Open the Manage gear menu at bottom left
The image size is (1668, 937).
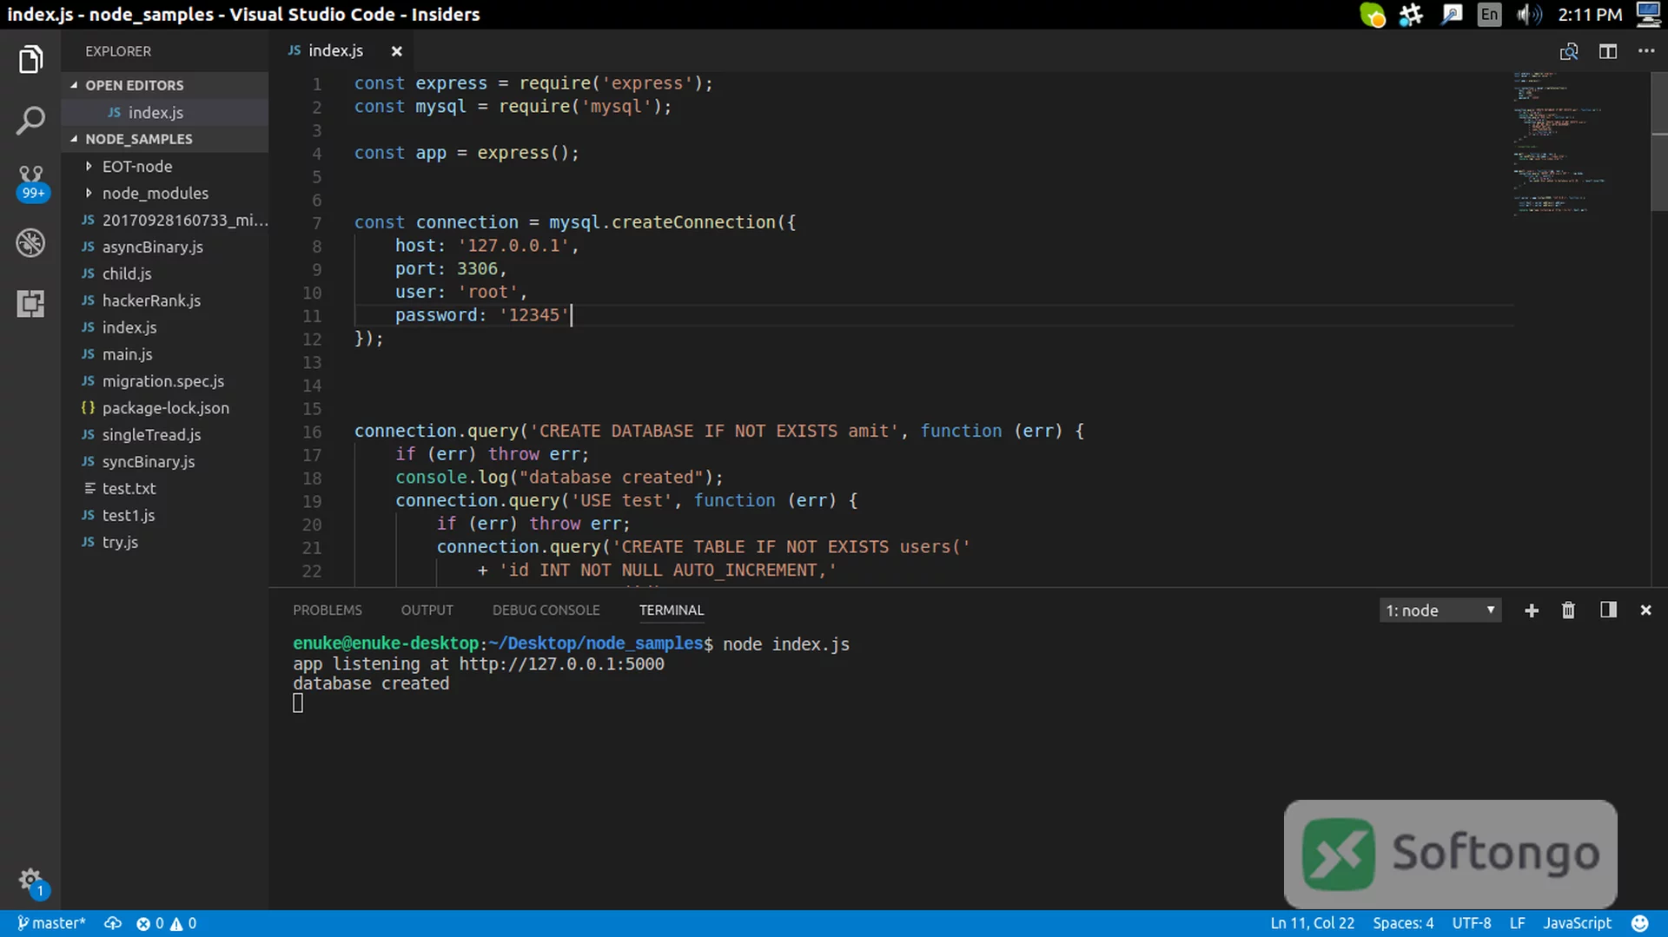point(31,881)
